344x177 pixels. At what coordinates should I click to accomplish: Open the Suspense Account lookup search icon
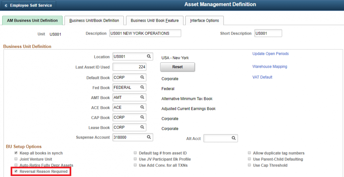(149, 137)
